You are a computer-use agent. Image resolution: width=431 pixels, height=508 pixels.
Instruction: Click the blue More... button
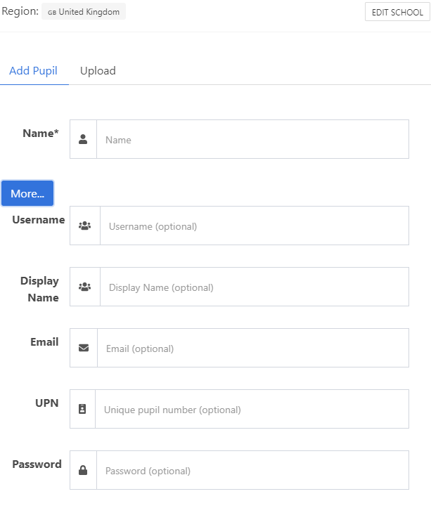[x=27, y=193]
